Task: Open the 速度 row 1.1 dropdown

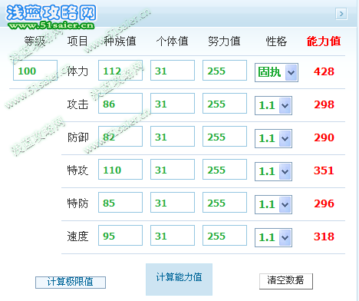Action: click(x=273, y=237)
